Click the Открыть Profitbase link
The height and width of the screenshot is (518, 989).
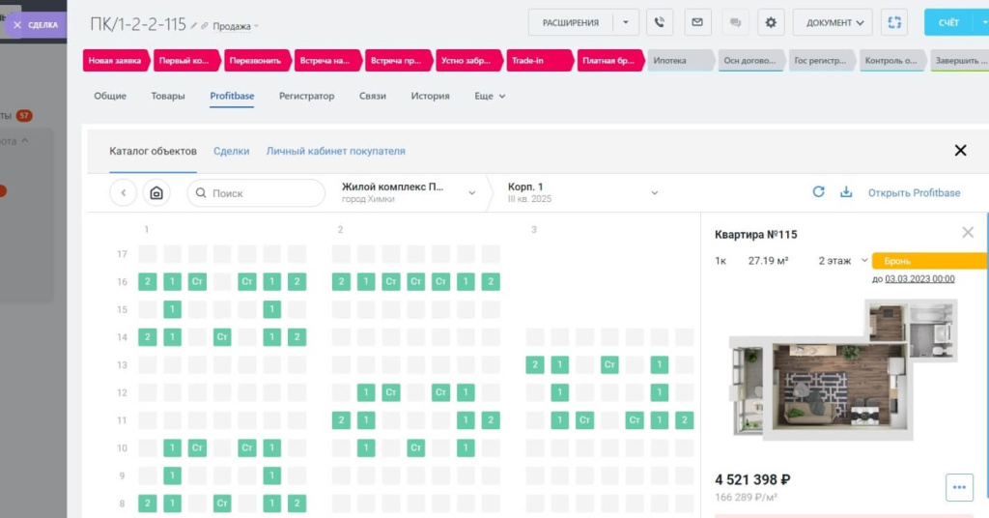(914, 193)
